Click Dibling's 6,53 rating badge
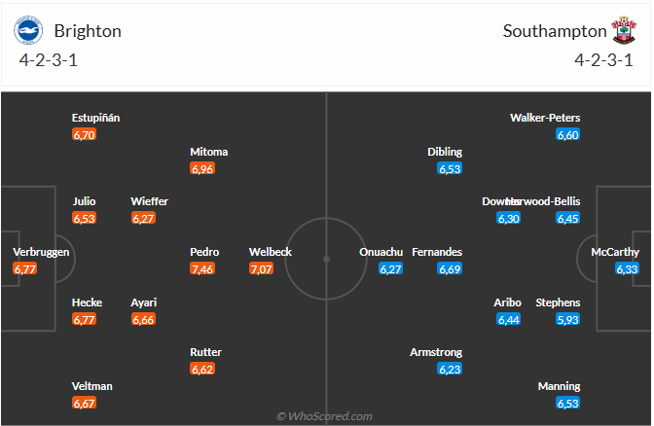The width and height of the screenshot is (654, 426). coord(450,169)
